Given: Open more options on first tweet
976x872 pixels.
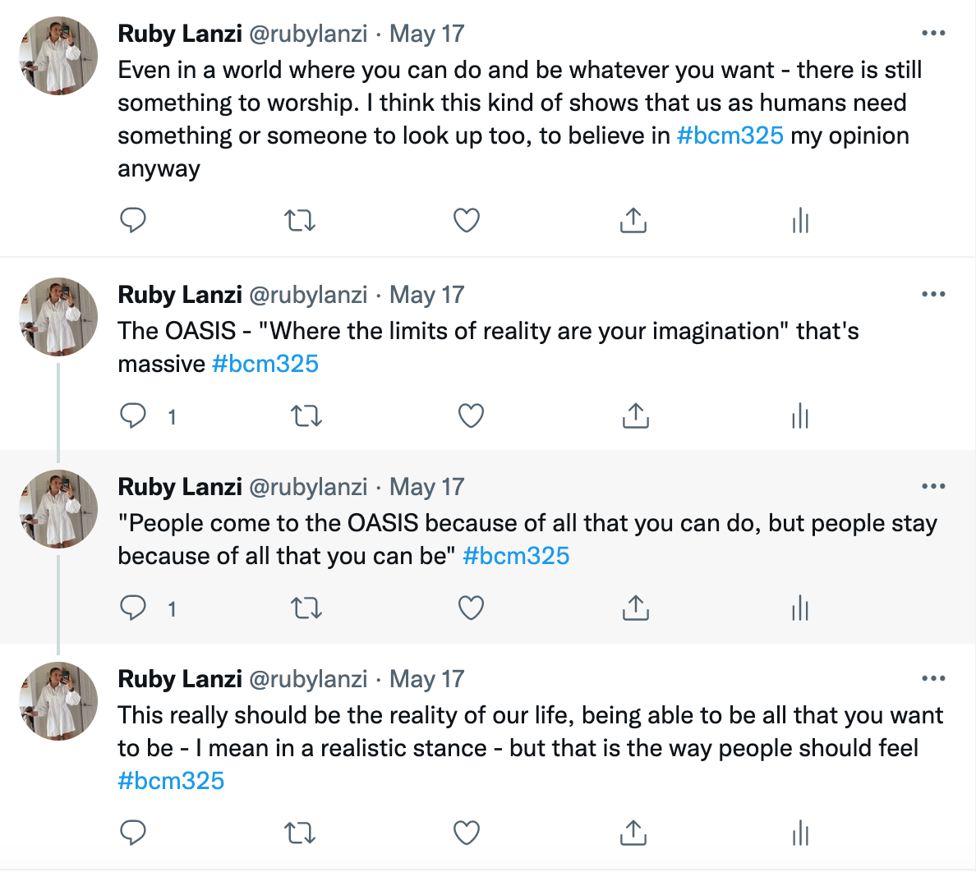Looking at the screenshot, I should coord(933,34).
